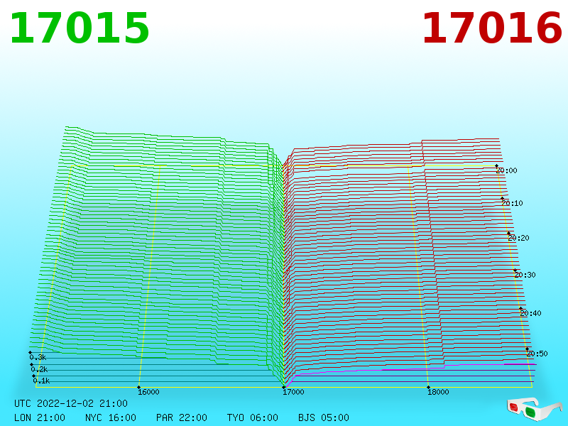Click the LON 21:00 clock text
The image size is (568, 426).
click(x=40, y=417)
